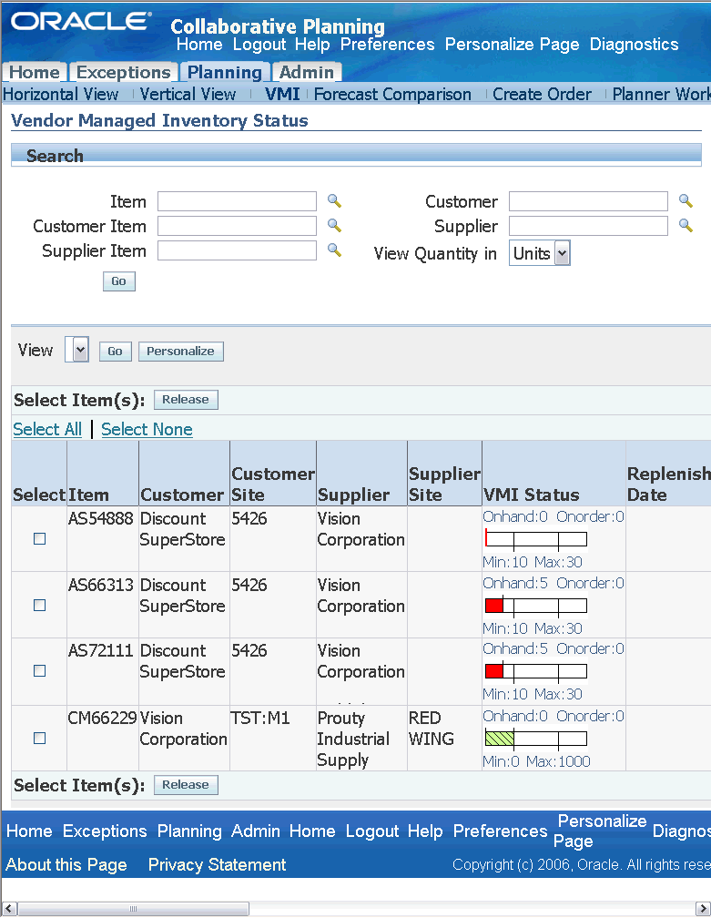711x918 pixels.
Task: Open the Customer field lookup magnifier
Action: 686,201
